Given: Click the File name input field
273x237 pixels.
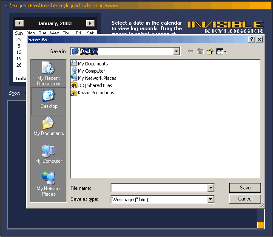Looking at the screenshot, I should 159,188.
